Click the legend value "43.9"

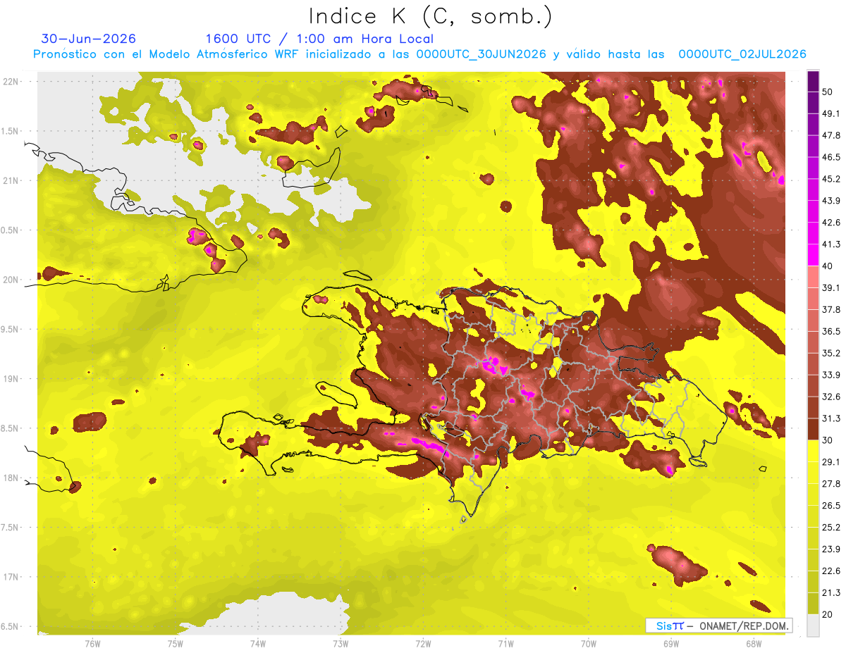click(830, 201)
